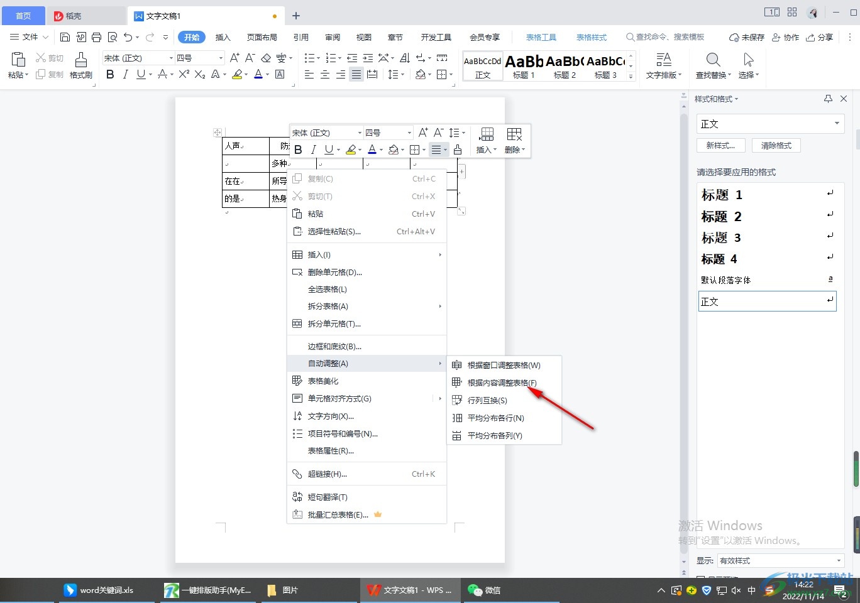
Task: Open the ribbon font name dropdown 宋体 (正文)
Action: coord(170,58)
